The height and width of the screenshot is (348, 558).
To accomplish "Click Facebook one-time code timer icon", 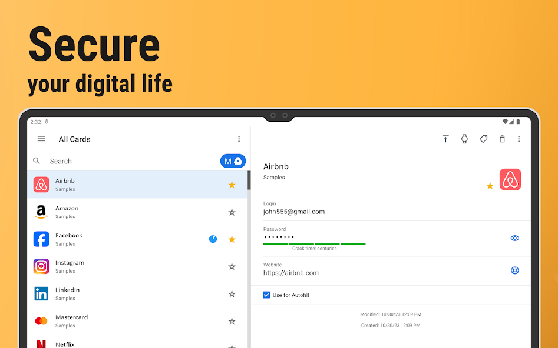I will tap(213, 239).
